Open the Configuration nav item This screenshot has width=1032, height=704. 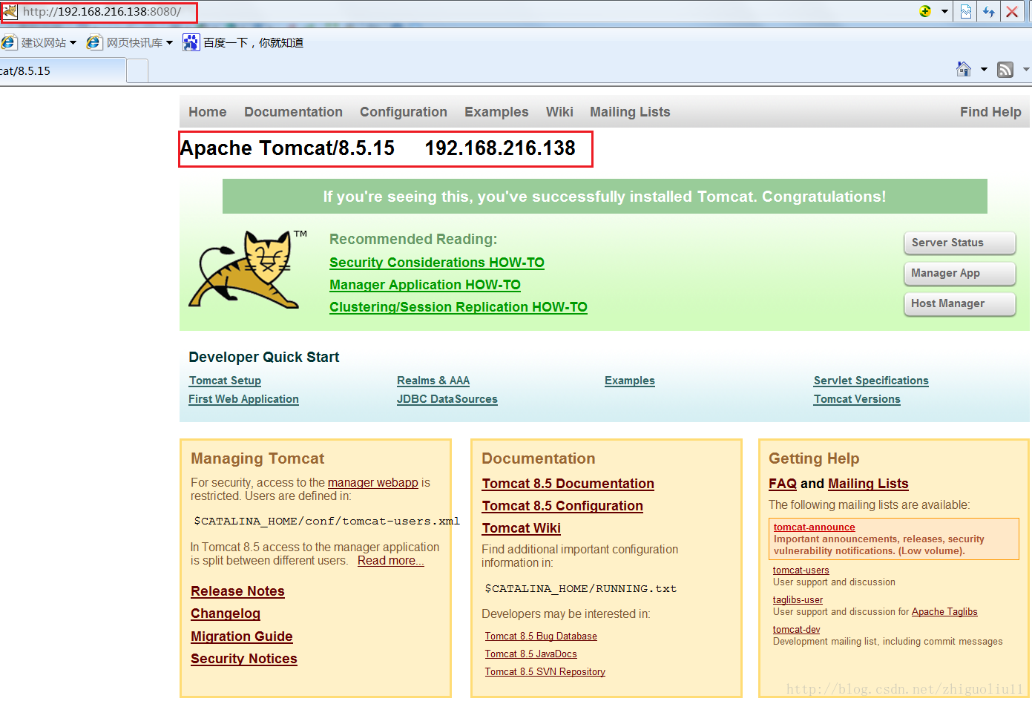click(x=404, y=112)
